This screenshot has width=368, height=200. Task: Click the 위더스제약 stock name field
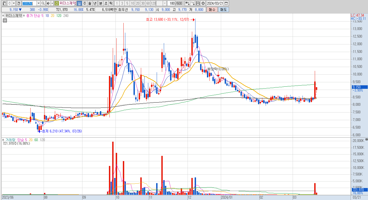68,3
